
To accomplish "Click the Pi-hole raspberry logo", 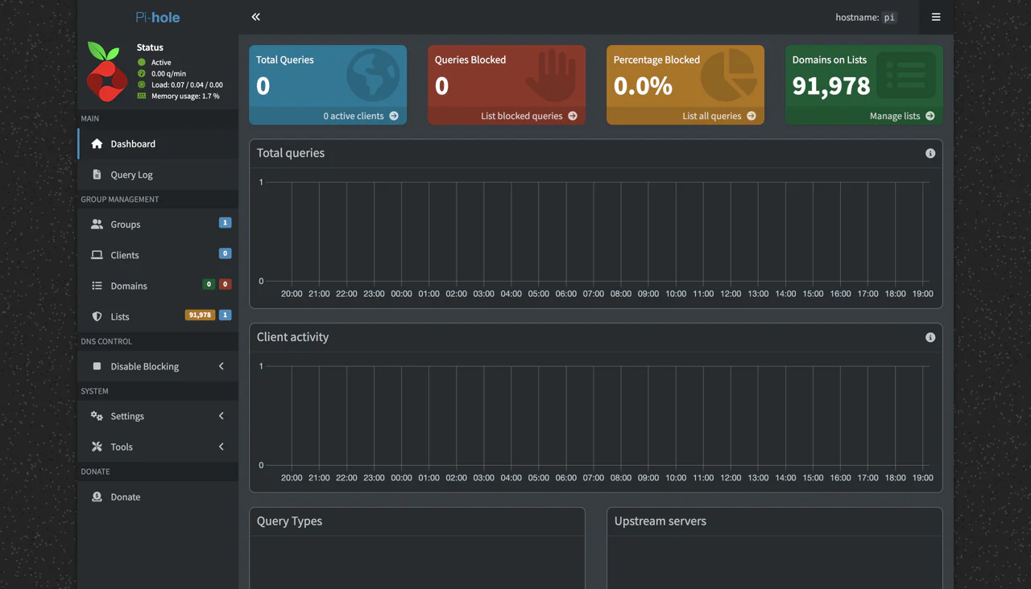I will tap(107, 72).
